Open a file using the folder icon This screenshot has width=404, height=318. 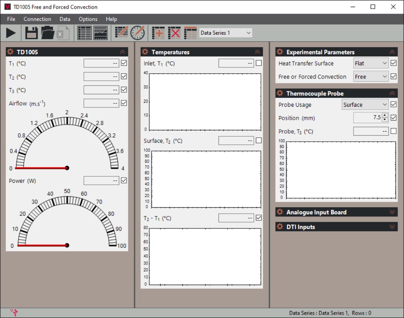pos(48,33)
